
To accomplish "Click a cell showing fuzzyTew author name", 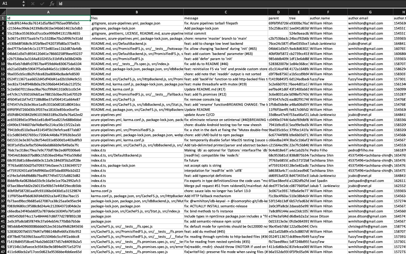I will (x=328, y=79).
